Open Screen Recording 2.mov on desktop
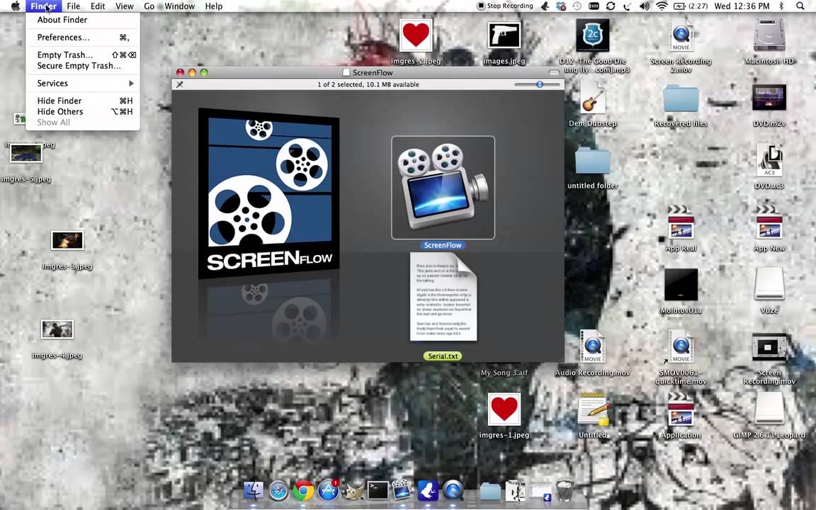816x510 pixels. [x=681, y=35]
